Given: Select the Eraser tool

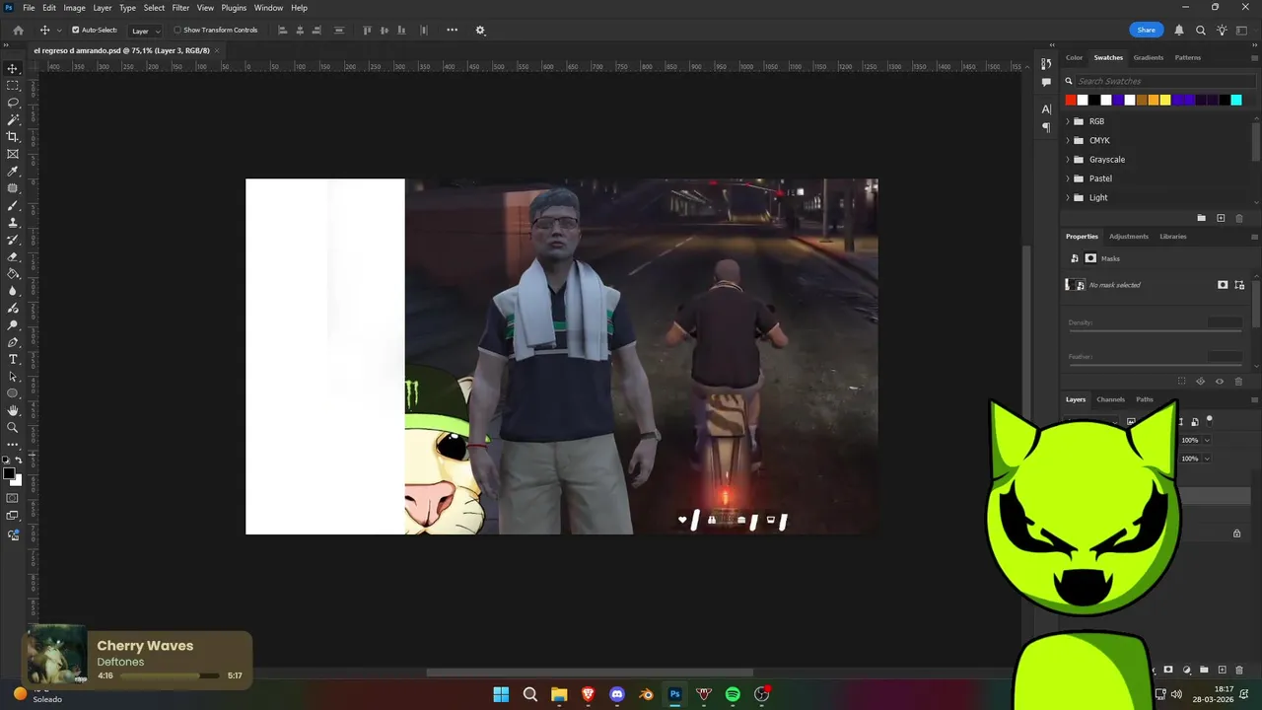Looking at the screenshot, I should coord(13,256).
